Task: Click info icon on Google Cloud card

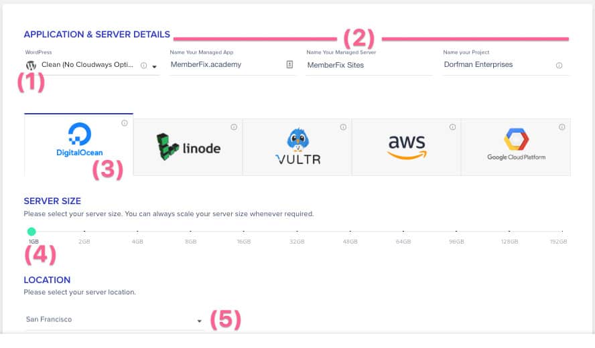Action: (x=561, y=127)
